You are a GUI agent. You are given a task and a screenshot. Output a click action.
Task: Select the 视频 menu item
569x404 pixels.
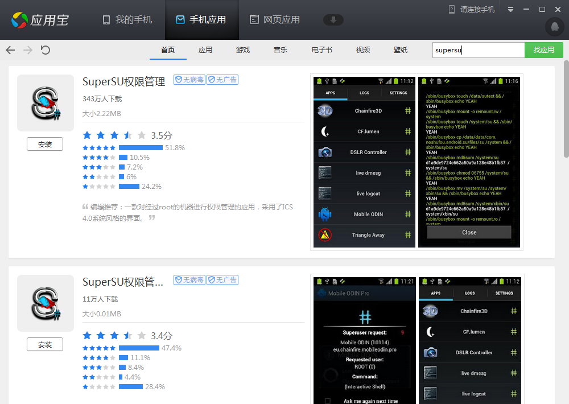(x=363, y=50)
